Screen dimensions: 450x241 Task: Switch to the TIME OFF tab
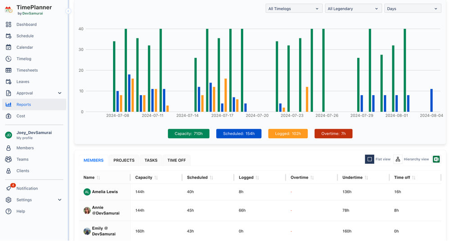pos(177,160)
